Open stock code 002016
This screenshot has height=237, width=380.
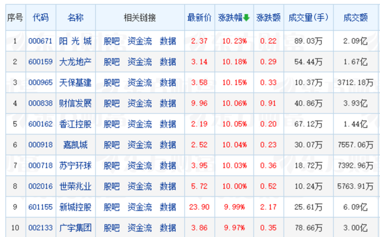[41, 186]
